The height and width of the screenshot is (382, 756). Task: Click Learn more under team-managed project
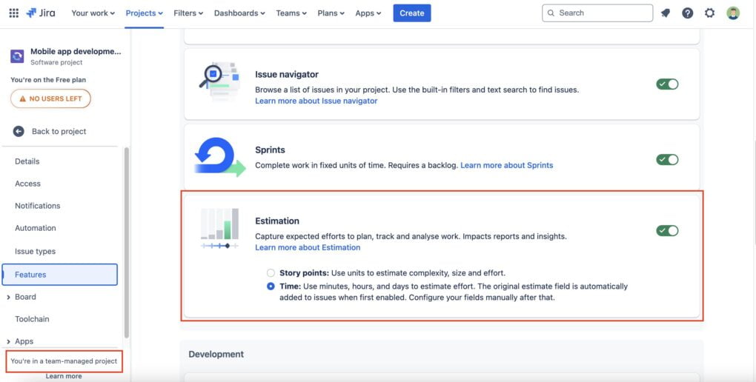point(64,376)
